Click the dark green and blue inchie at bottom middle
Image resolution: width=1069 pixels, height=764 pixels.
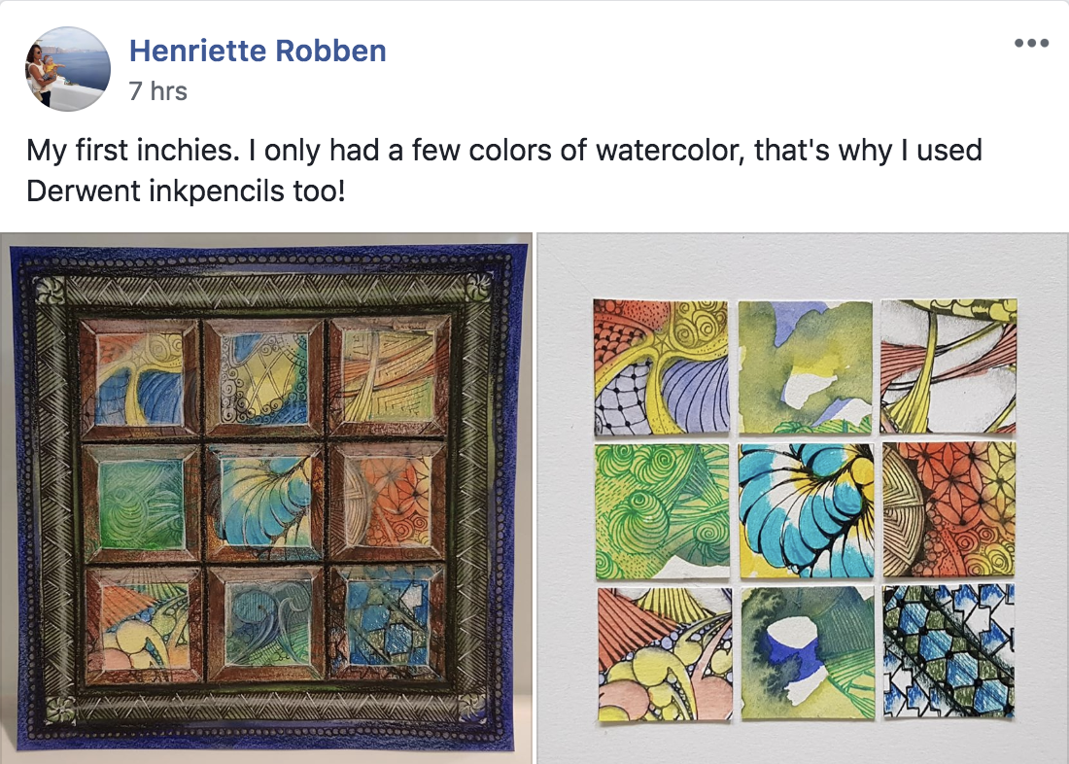coord(808,653)
